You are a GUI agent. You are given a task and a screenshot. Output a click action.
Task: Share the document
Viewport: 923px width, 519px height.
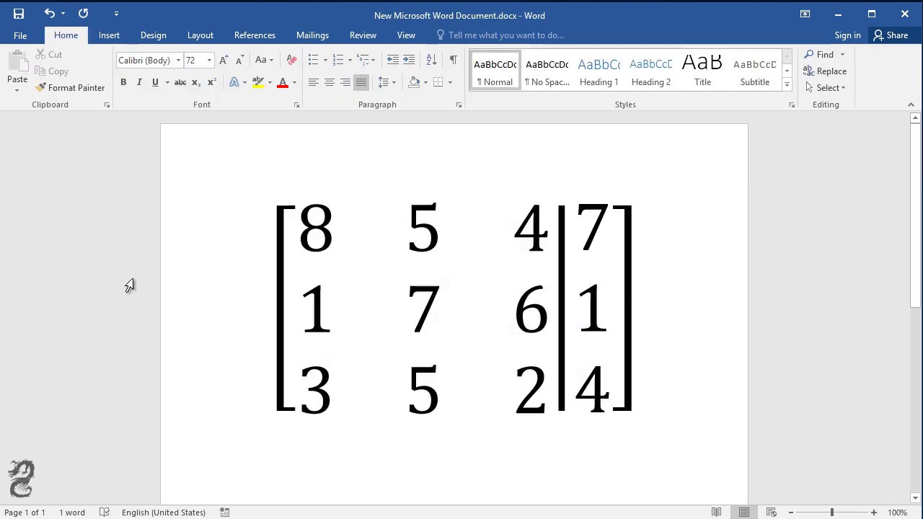[891, 35]
